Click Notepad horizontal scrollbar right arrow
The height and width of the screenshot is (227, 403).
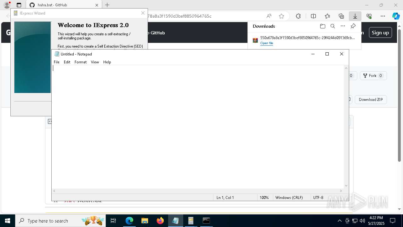tap(341, 191)
